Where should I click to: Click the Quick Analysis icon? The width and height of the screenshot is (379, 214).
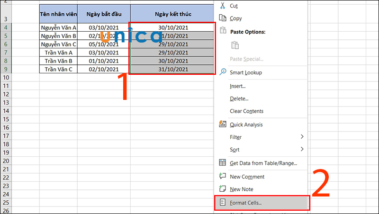[x=222, y=125]
